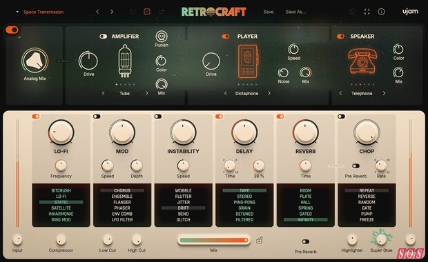Click the large REVERB knob
428x262 pixels.
[305, 132]
